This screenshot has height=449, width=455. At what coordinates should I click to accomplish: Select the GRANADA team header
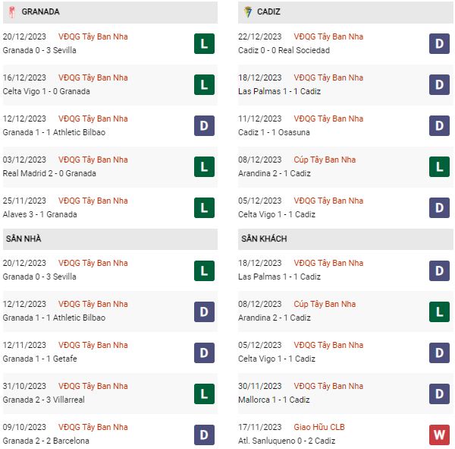click(x=41, y=12)
